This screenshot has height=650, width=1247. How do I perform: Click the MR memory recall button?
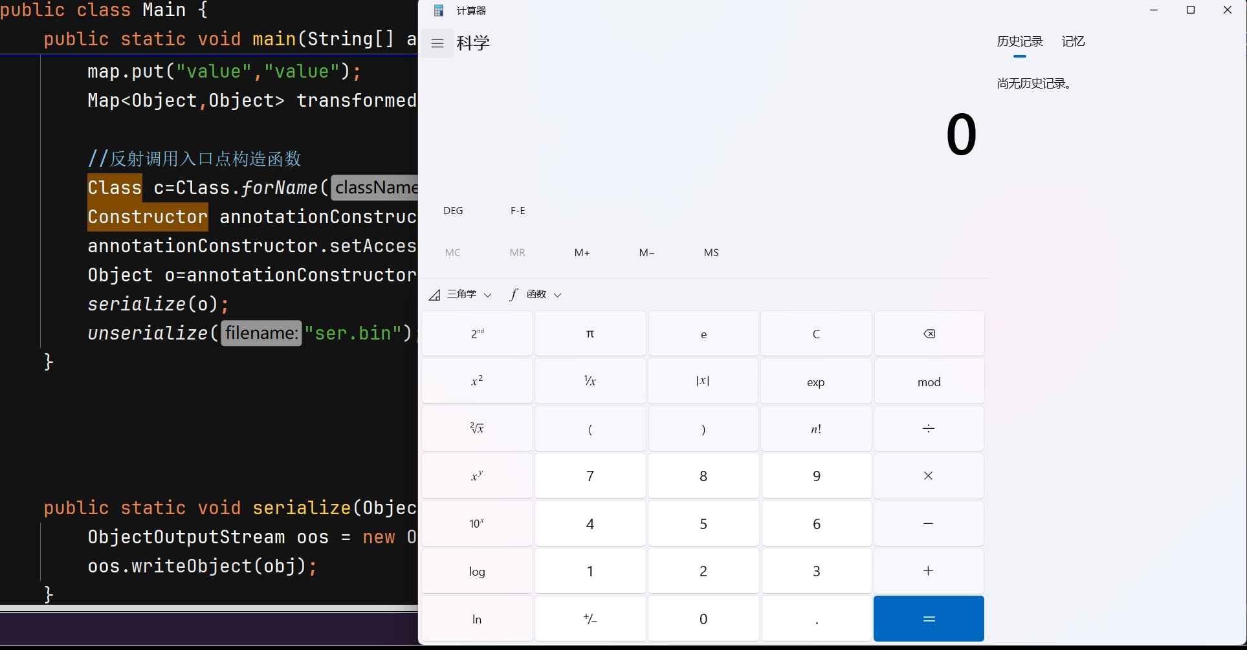[518, 253]
